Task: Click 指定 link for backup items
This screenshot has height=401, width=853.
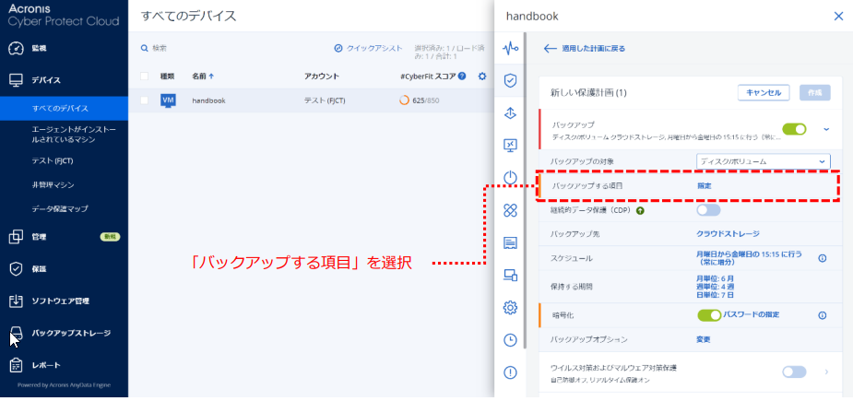Action: 704,186
